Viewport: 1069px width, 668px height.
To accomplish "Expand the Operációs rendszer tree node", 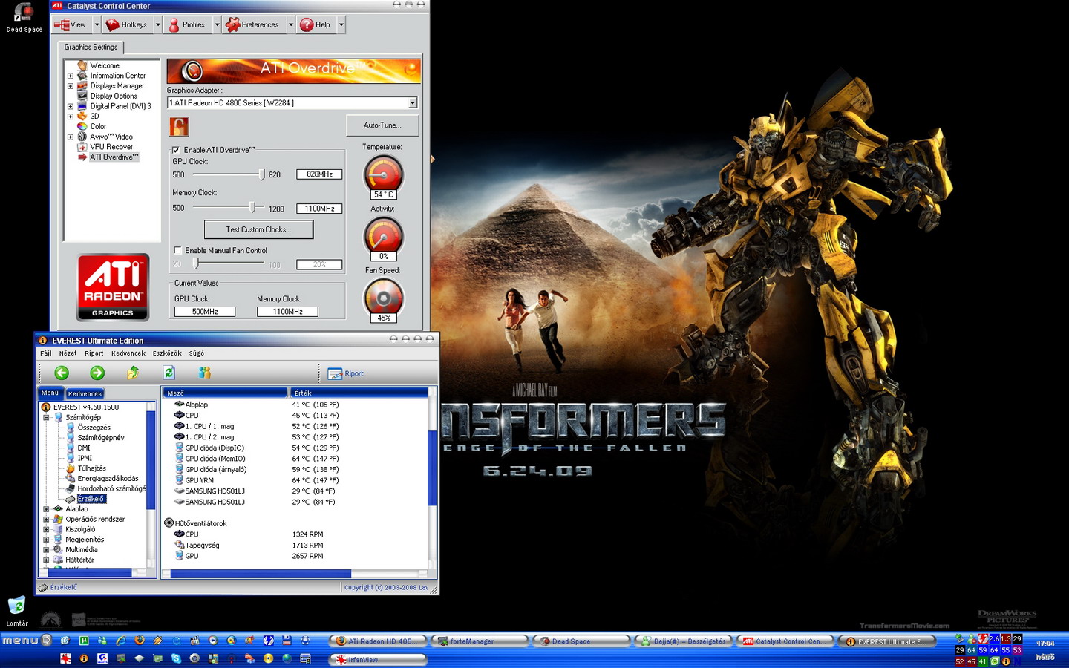I will (x=46, y=519).
